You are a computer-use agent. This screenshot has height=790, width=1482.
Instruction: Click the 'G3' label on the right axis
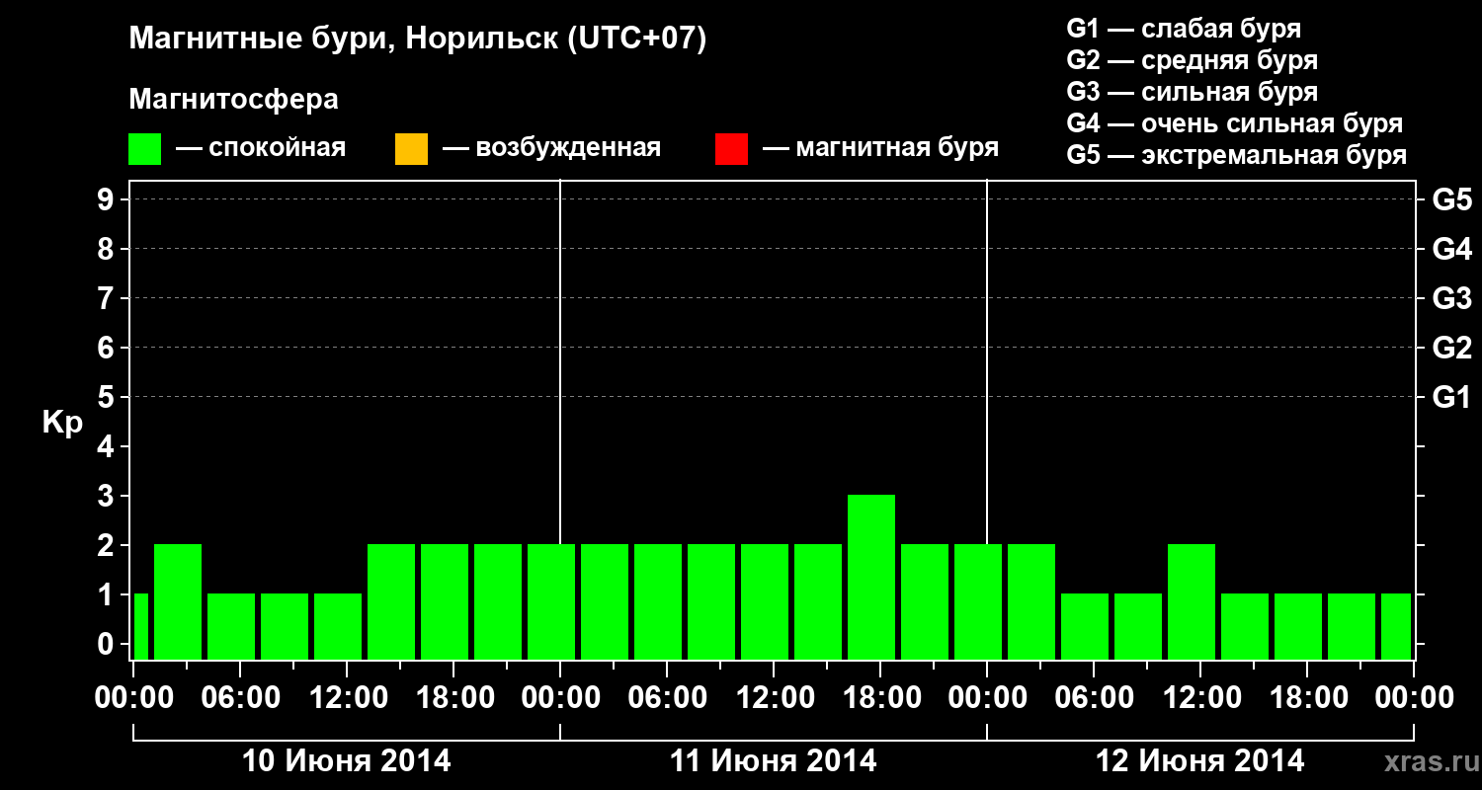pos(1451,298)
